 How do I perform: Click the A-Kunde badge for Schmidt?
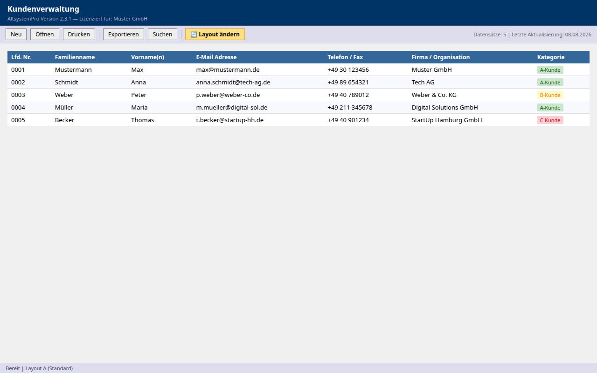coord(550,83)
